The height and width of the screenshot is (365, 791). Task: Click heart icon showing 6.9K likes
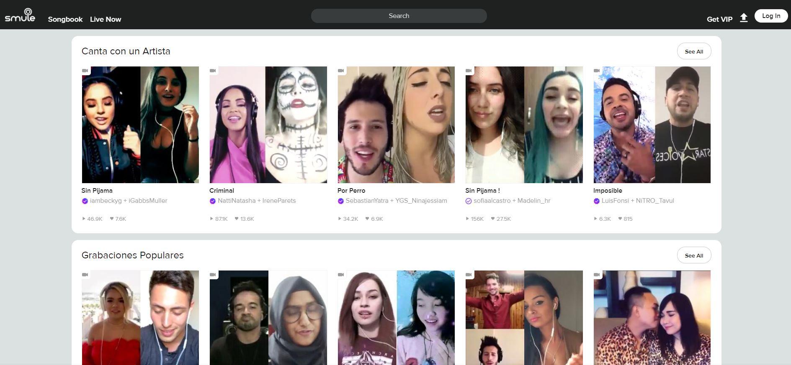pos(367,219)
